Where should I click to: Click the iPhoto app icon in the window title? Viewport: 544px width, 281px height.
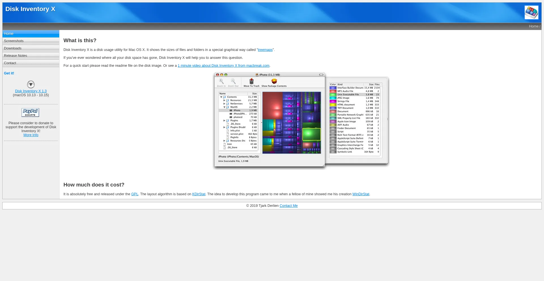tap(257, 75)
